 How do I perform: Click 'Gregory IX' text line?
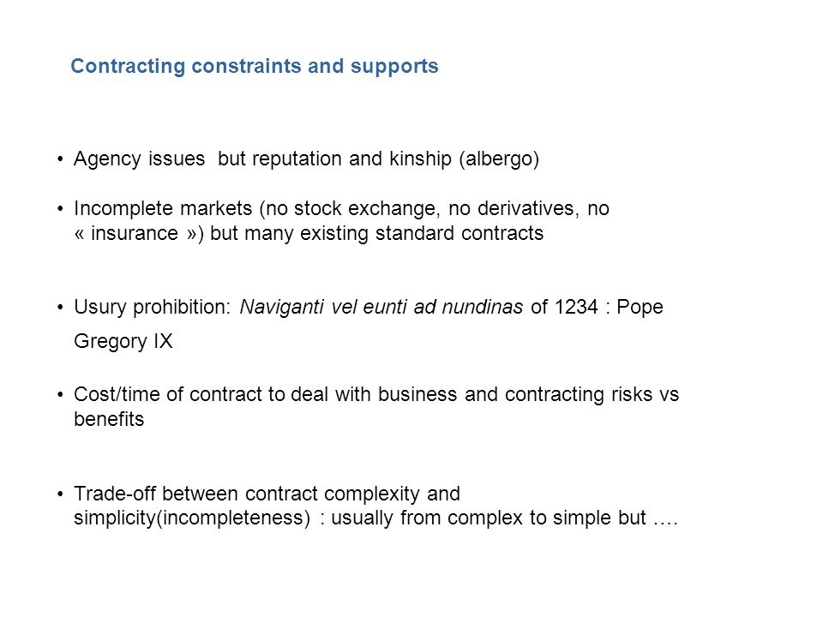pyautogui.click(x=123, y=342)
